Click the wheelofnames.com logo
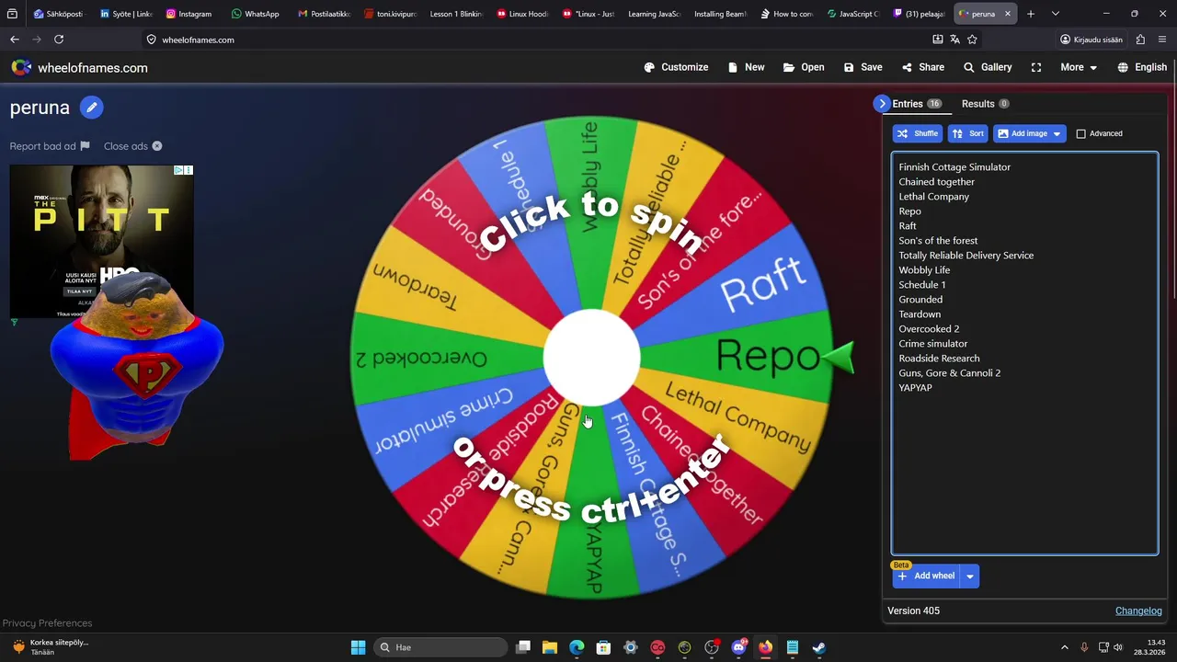 coord(79,68)
